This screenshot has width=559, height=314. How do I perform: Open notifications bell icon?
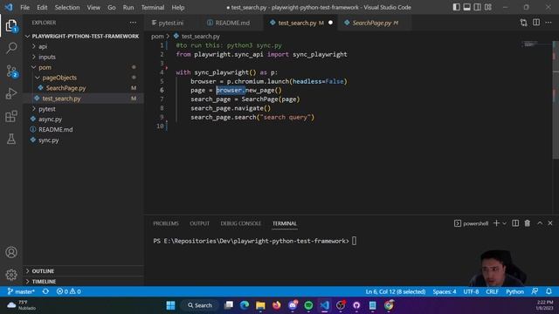coord(549,291)
